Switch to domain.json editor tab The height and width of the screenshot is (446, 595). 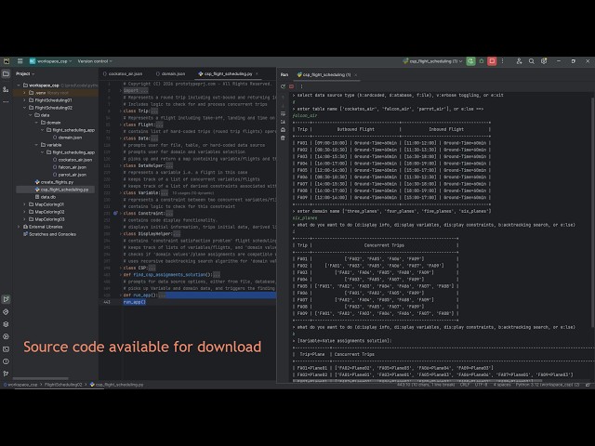[x=171, y=74]
